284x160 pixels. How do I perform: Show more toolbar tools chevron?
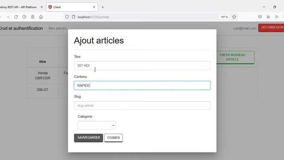click(x=276, y=17)
